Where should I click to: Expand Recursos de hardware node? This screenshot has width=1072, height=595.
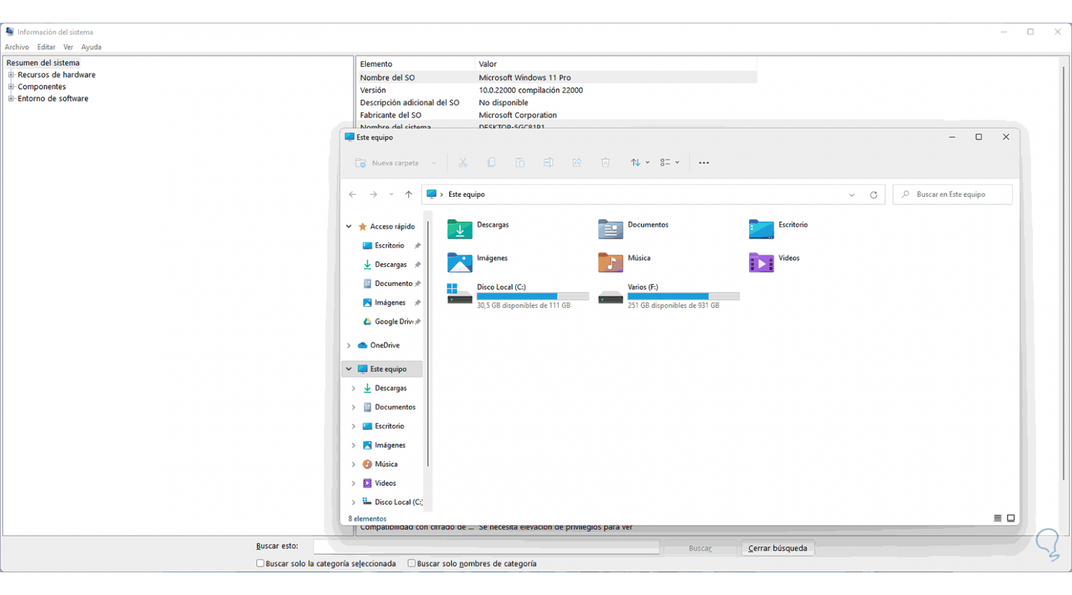11,75
